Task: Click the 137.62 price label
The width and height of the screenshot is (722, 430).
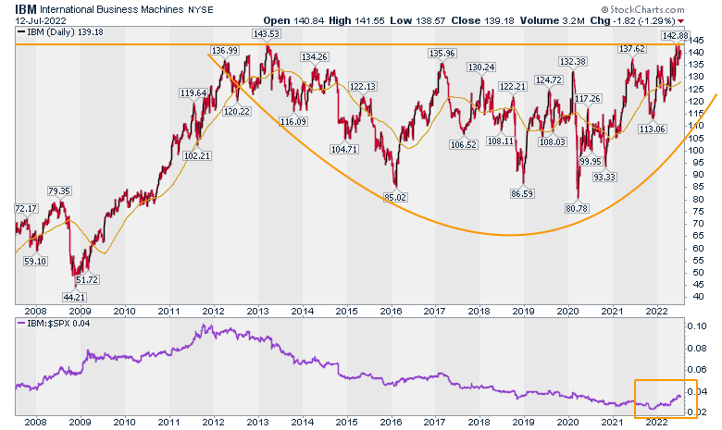Action: (x=631, y=49)
